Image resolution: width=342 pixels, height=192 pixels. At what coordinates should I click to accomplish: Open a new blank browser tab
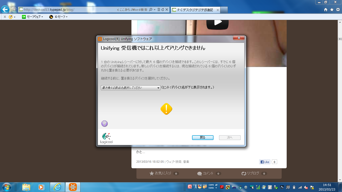(x=224, y=10)
